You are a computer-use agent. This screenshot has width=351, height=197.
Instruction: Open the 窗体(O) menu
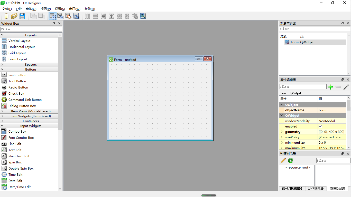[x=31, y=9]
